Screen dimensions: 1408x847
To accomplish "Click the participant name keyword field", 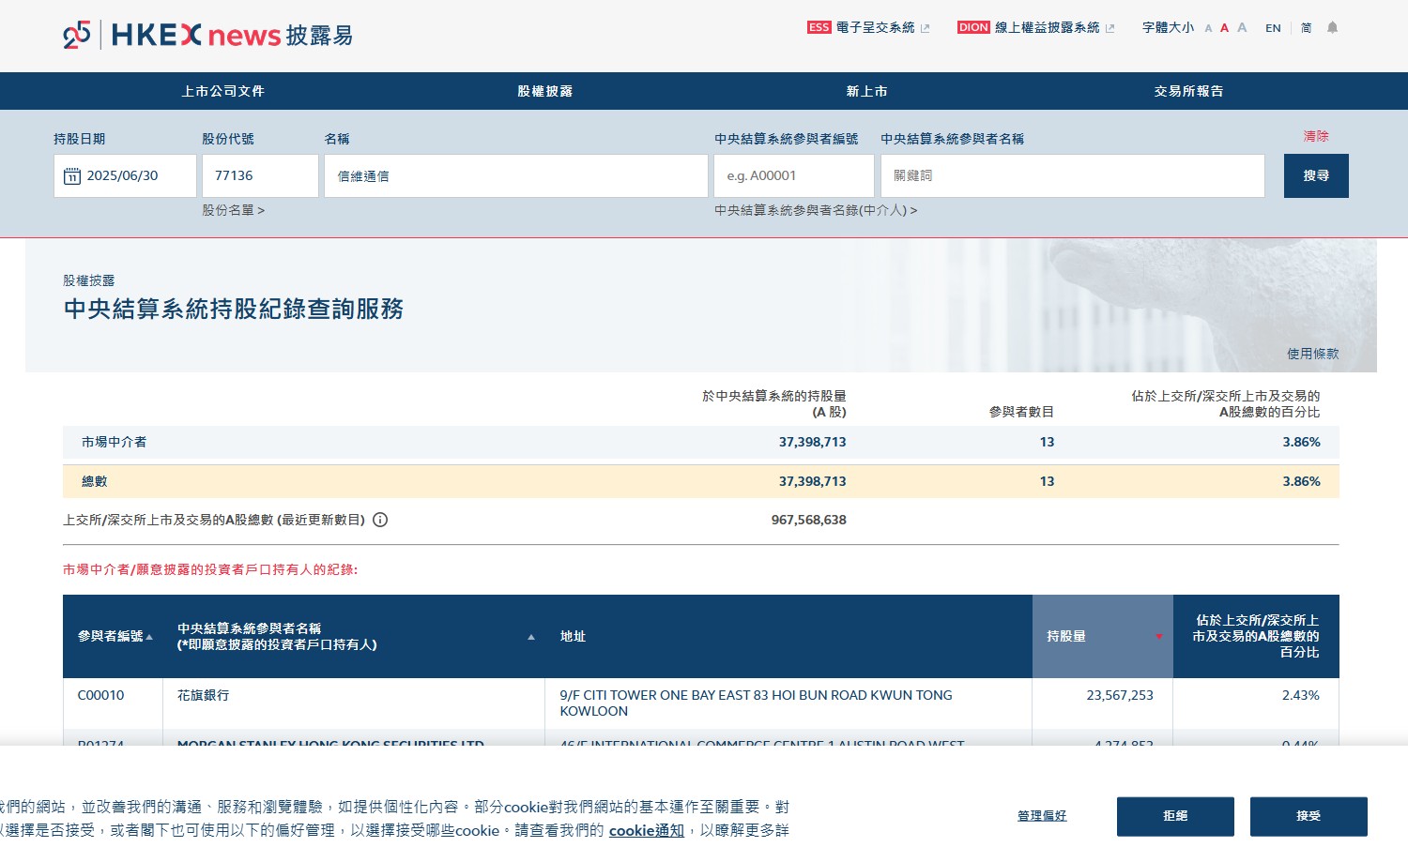I will (x=1073, y=175).
